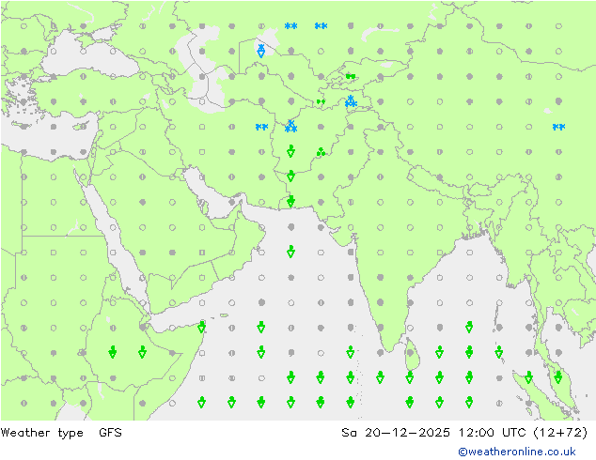This screenshot has width=596, height=460.
Task: Click the green drizzle symbol over Kyrgyzstan
Action: coord(351,76)
